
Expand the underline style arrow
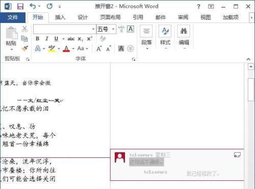tap(63, 39)
